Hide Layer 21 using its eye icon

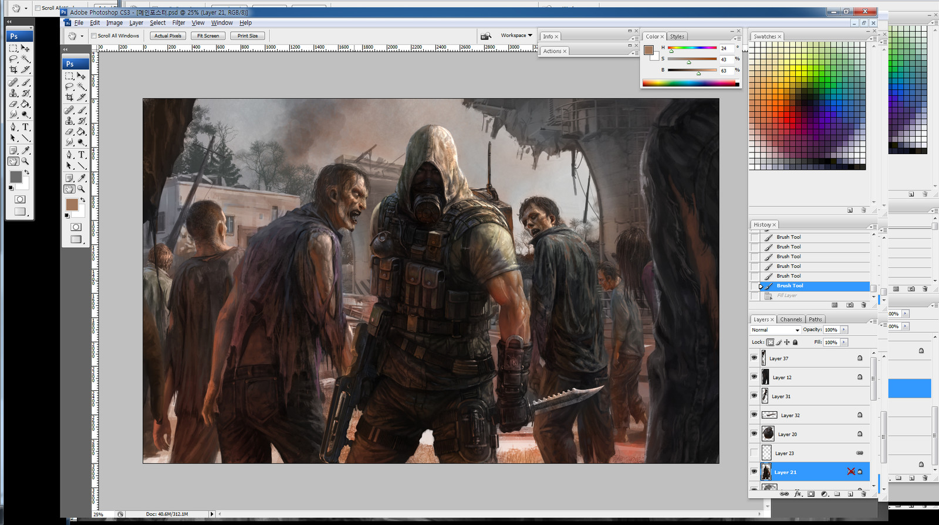pos(754,471)
